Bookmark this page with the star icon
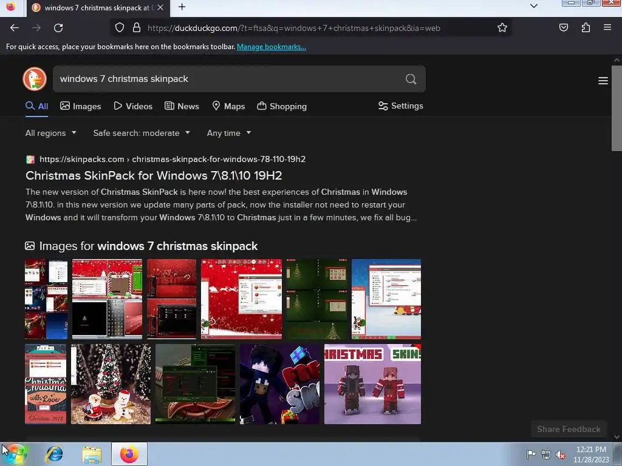This screenshot has height=466, width=622. pos(502,28)
